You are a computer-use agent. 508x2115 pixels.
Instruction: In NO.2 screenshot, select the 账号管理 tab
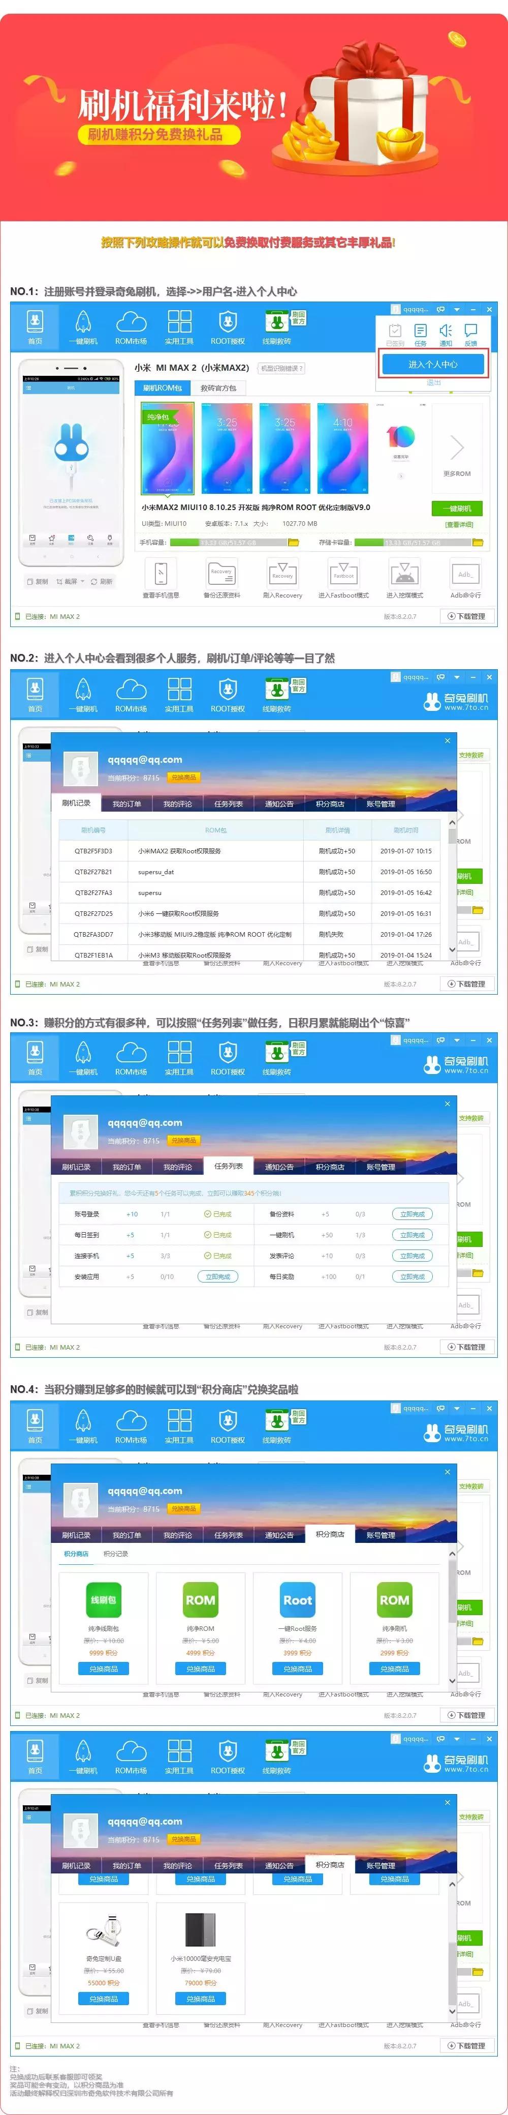(381, 804)
